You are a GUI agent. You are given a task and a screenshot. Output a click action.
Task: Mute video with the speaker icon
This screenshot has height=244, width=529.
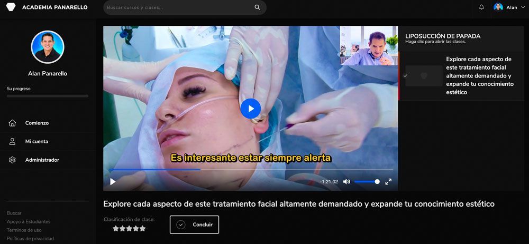coord(346,181)
